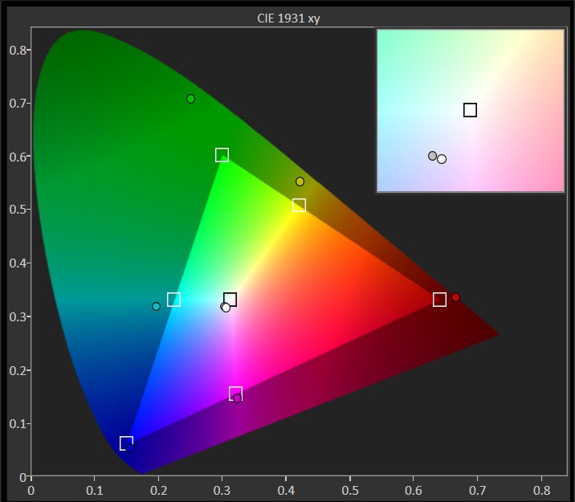Click the measured red circle point

[456, 297]
